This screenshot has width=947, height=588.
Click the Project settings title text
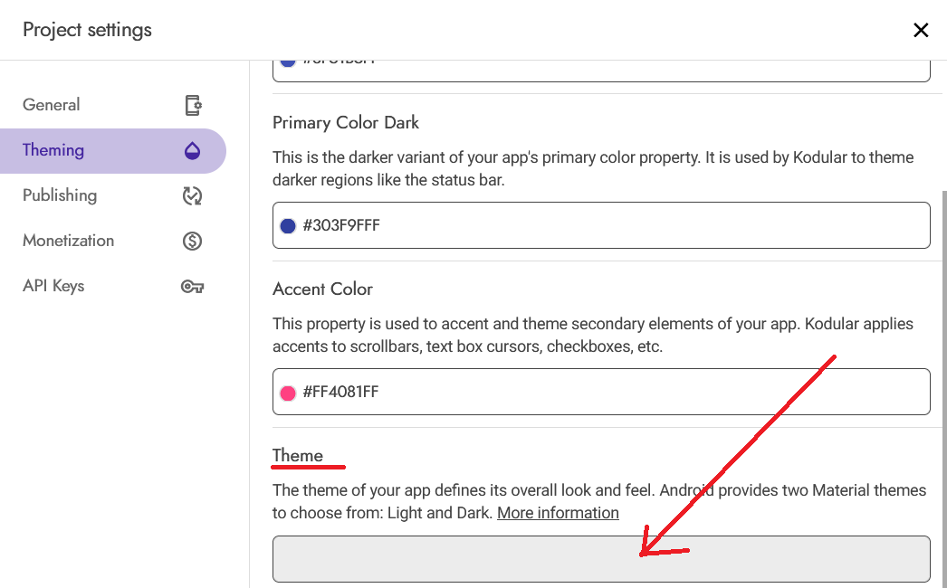pyautogui.click(x=87, y=30)
